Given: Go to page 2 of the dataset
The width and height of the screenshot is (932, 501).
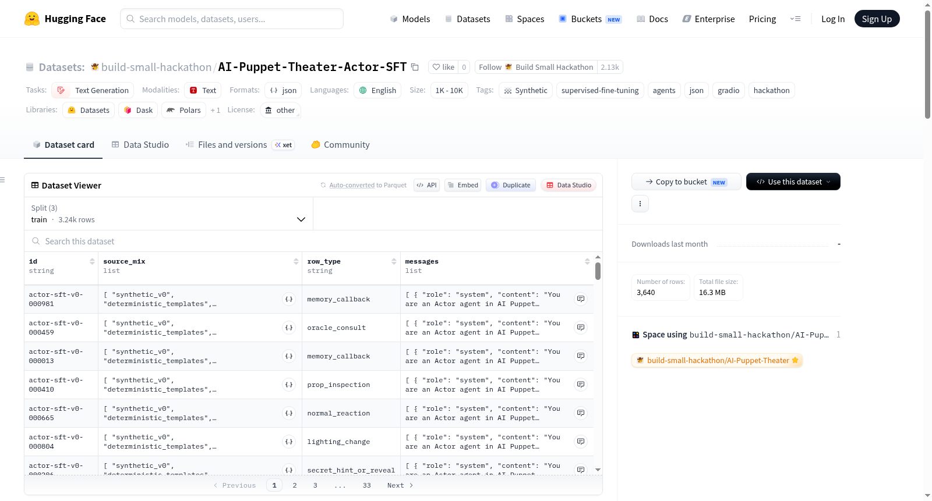Looking at the screenshot, I should tap(295, 485).
